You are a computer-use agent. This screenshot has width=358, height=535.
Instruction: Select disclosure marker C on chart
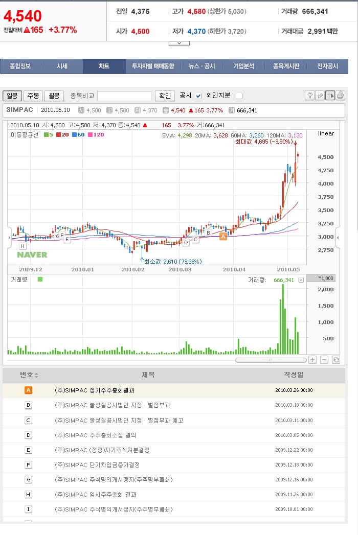pyautogui.click(x=195, y=240)
